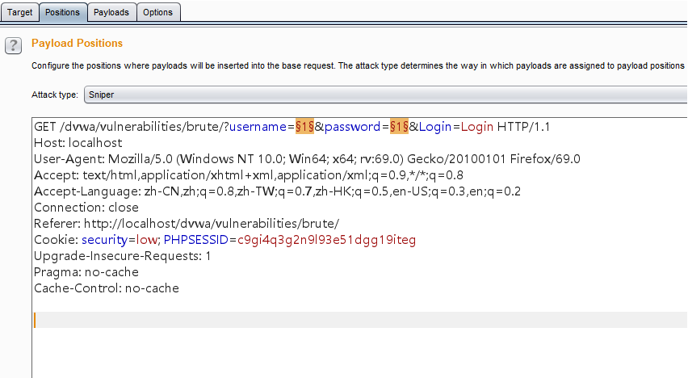This screenshot has height=378, width=688.
Task: Click the Accept-Language header line
Action: (277, 191)
